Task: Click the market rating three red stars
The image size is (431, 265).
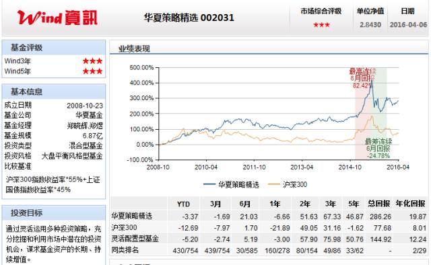Action: [x=321, y=25]
